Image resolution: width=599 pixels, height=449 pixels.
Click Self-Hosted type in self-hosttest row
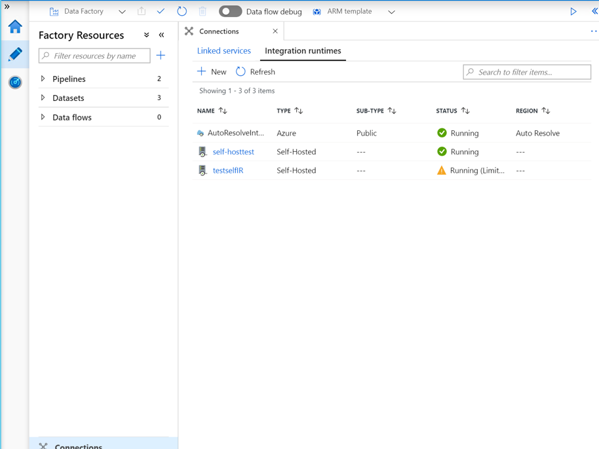296,152
